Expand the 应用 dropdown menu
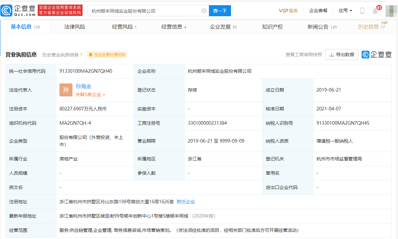Screen dimensions: 398x239 point(345,11)
